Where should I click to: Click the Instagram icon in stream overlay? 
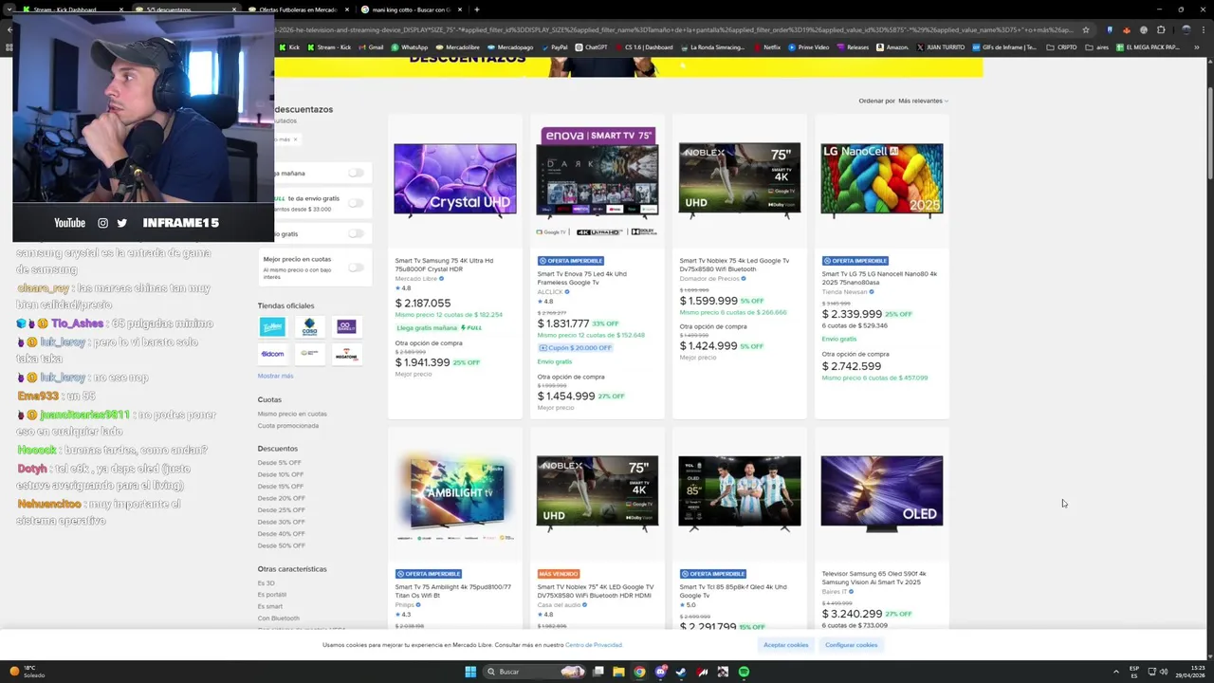point(102,223)
